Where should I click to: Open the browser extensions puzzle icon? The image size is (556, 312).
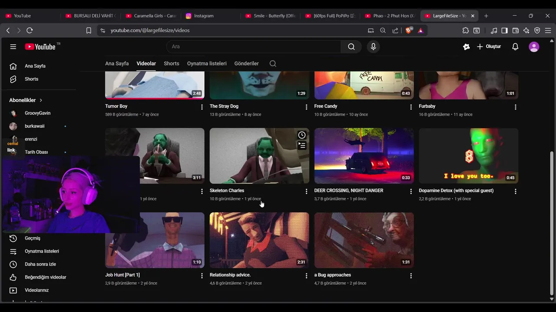coord(466,30)
